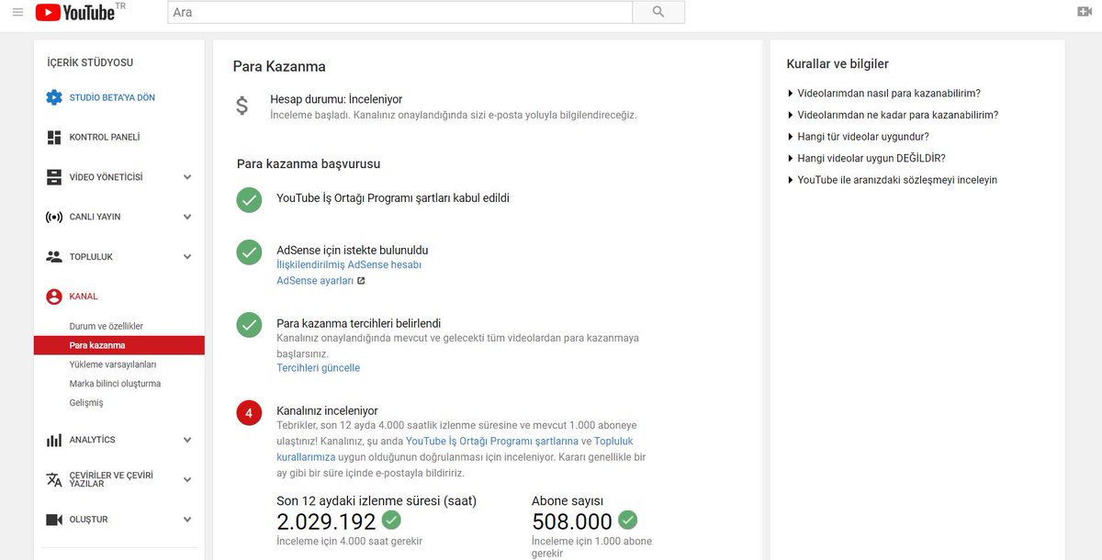Open the hamburger guide menu

[17, 12]
